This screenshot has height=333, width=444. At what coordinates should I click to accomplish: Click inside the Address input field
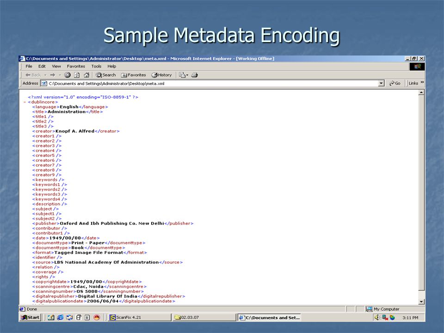213,84
